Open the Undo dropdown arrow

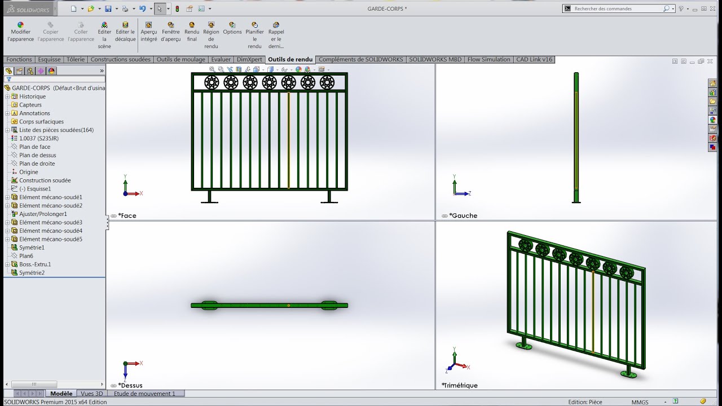pyautogui.click(x=151, y=8)
